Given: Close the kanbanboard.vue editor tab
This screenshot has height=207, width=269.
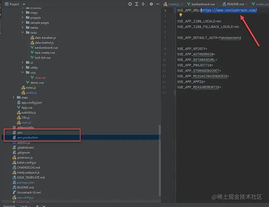Looking at the screenshot, I should tap(218, 4).
